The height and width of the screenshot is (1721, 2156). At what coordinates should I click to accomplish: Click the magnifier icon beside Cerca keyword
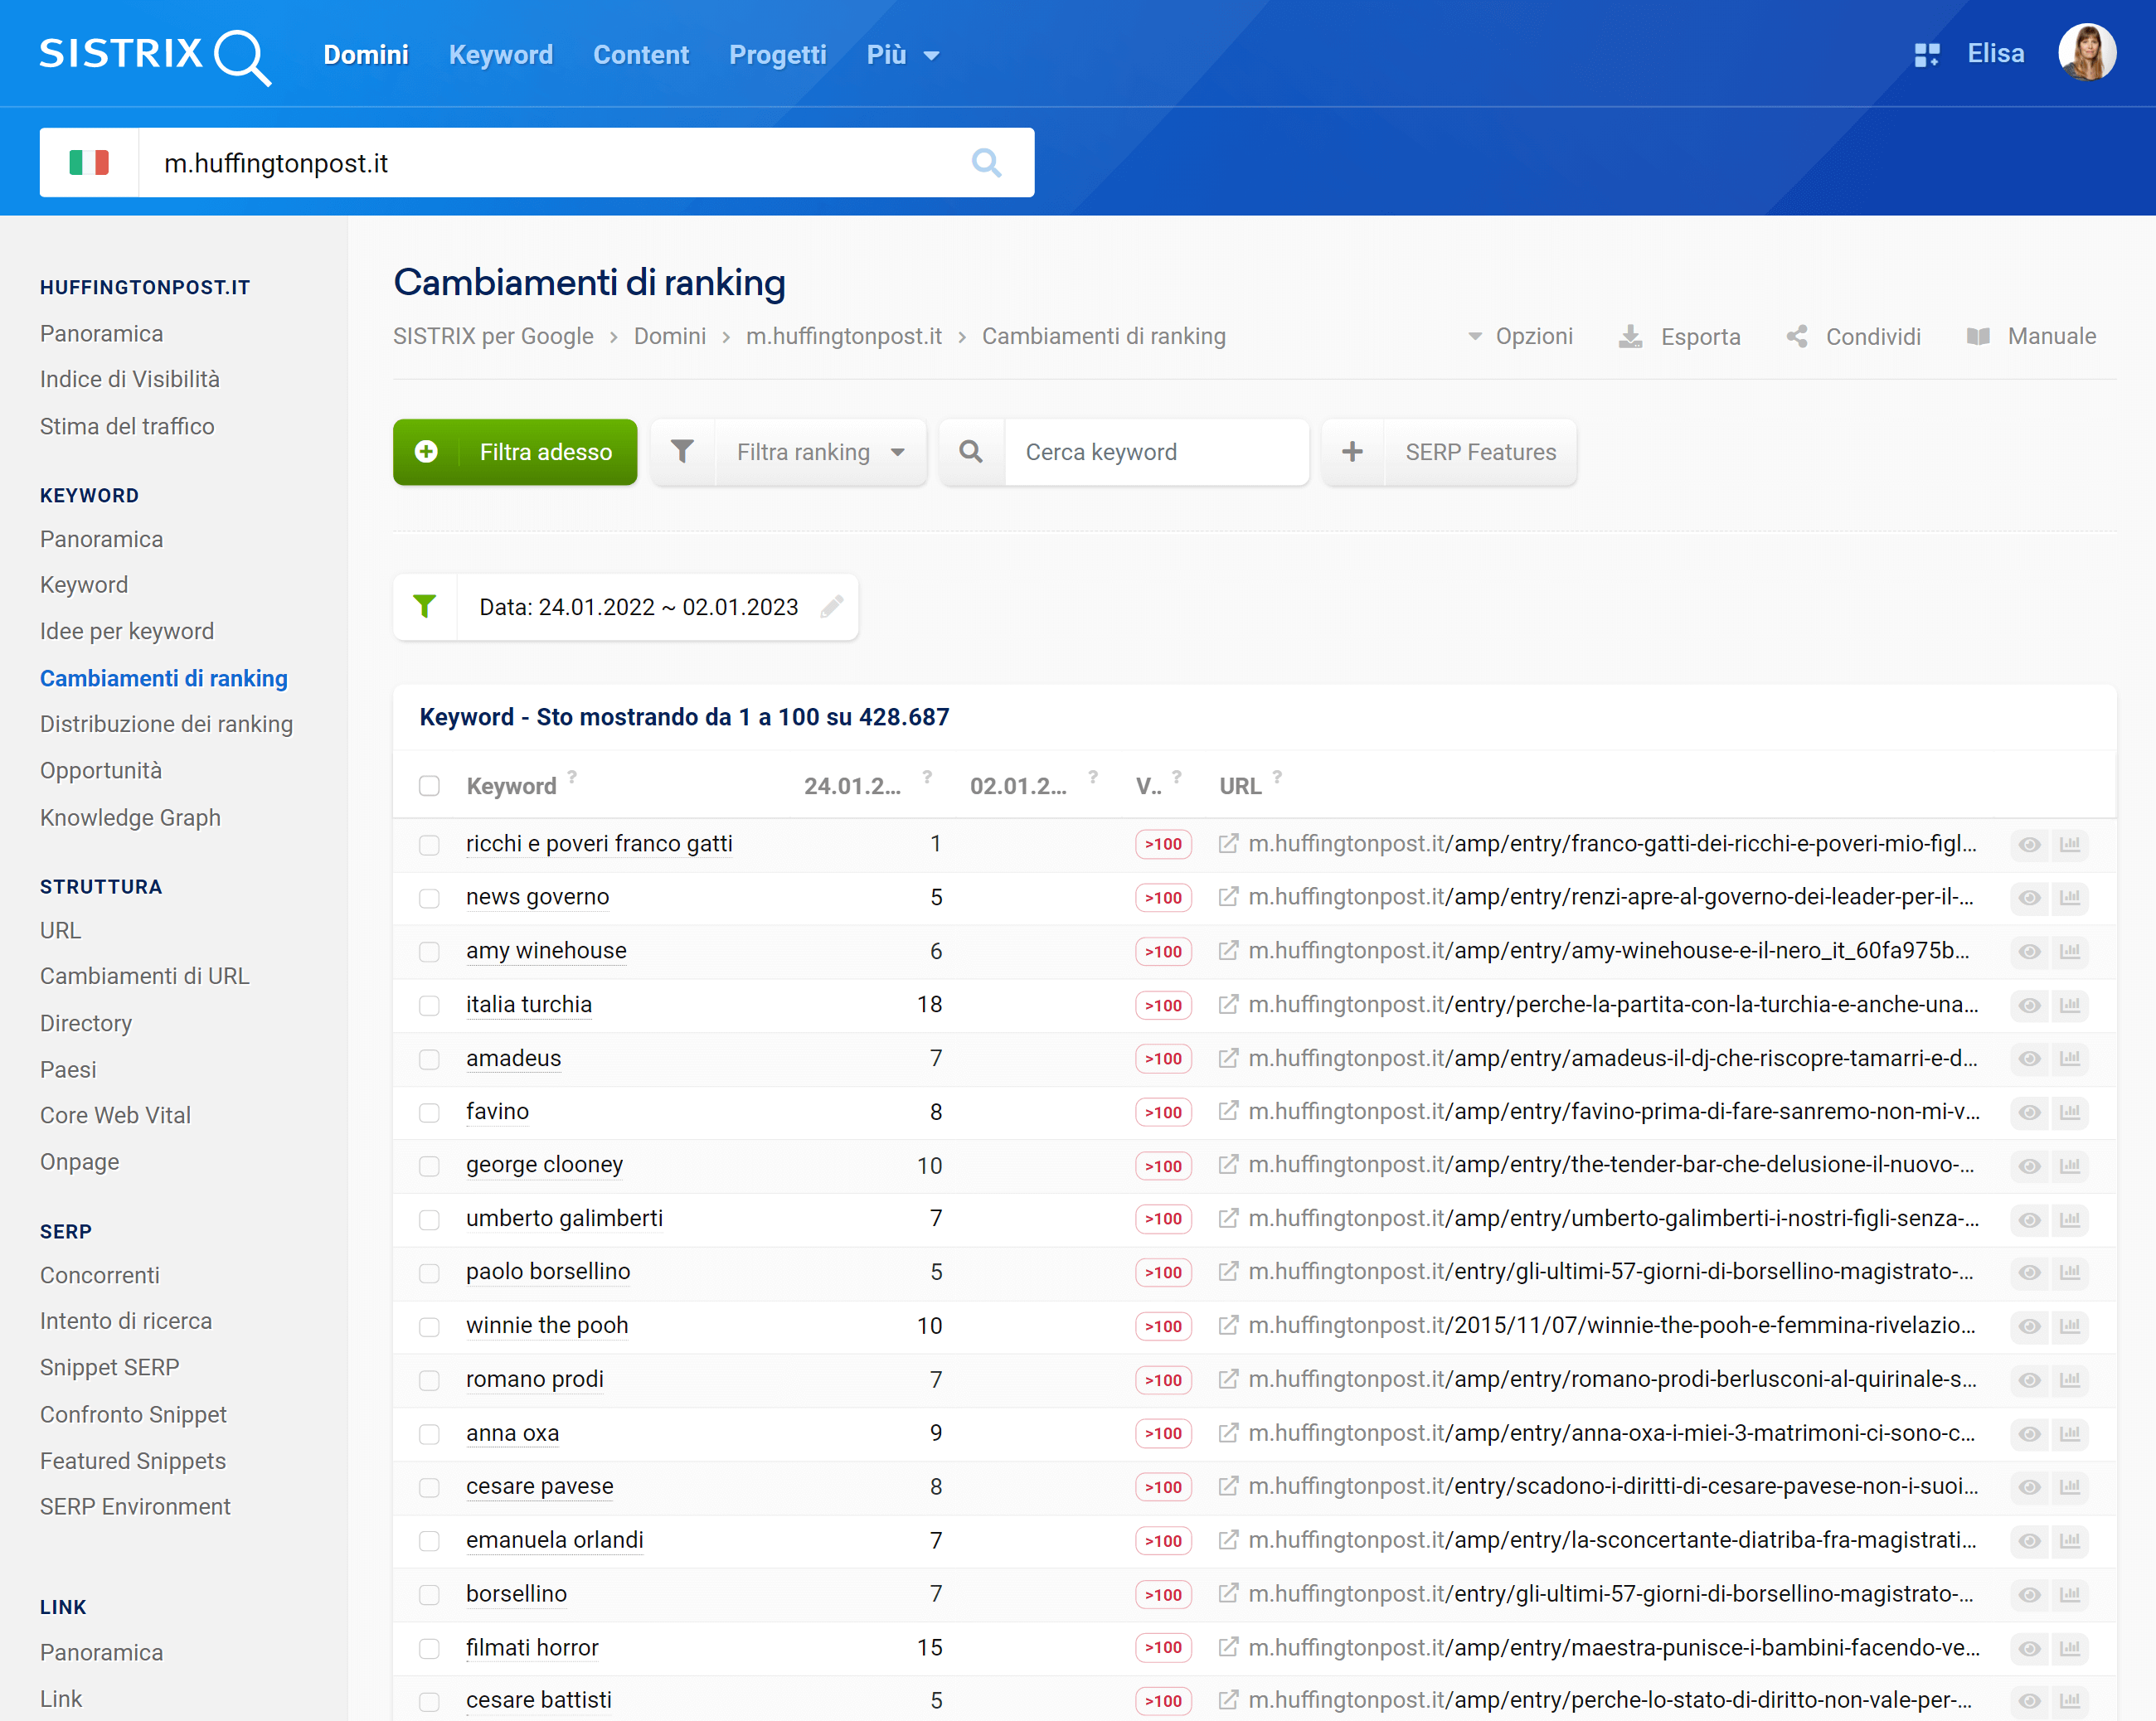coord(971,452)
